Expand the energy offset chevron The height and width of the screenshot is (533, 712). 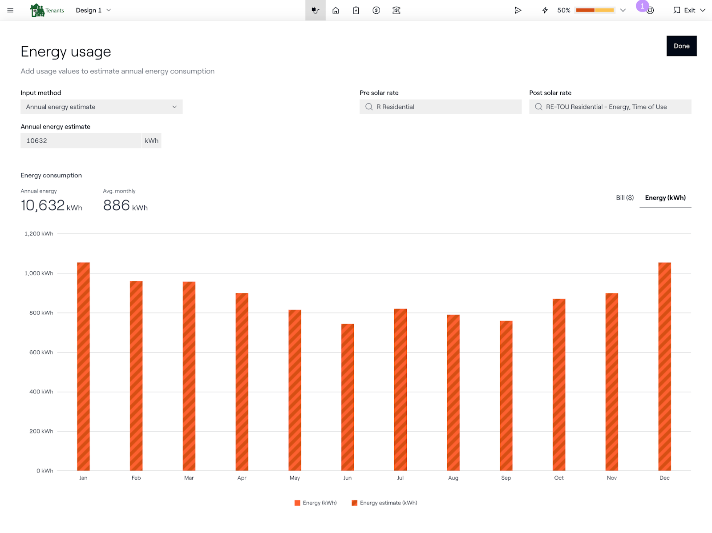(x=623, y=10)
